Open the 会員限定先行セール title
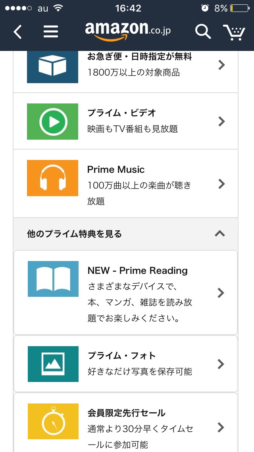This screenshot has width=254, height=452. tap(126, 413)
